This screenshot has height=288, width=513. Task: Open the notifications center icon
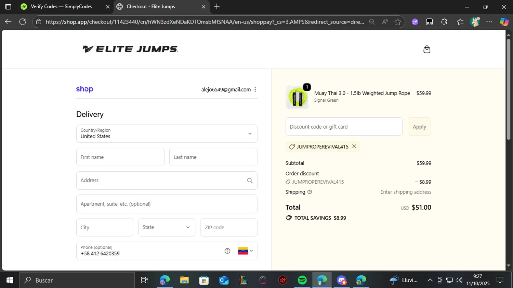pyautogui.click(x=500, y=280)
